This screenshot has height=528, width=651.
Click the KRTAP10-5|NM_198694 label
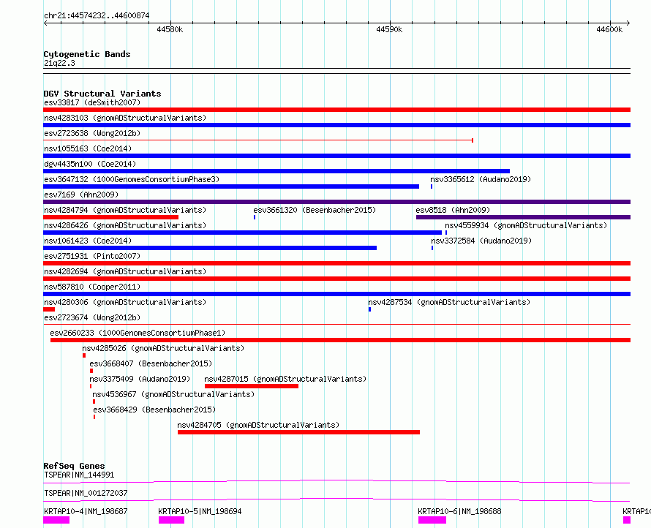tap(200, 511)
